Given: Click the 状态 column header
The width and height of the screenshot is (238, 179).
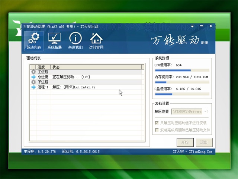Looking at the screenshot, I should coord(56,67).
